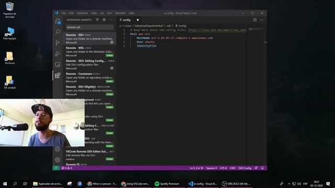Click the config breadcrumb segment
This screenshot has height=188, width=335.
(181, 26)
